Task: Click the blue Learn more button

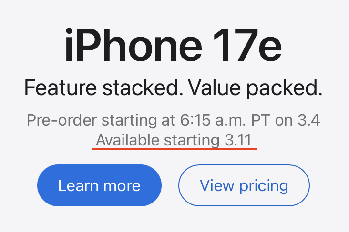Action: point(99,185)
